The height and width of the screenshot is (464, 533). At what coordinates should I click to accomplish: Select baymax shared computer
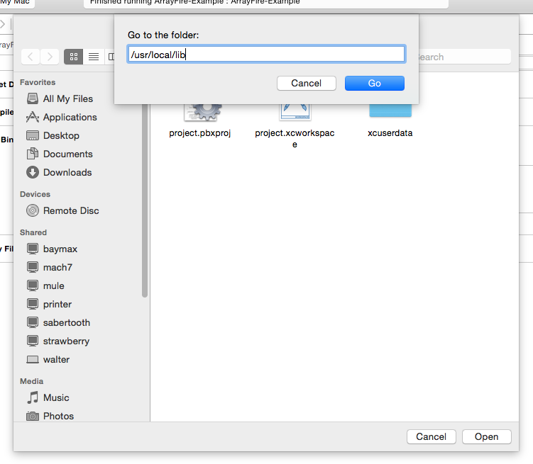[x=60, y=249]
